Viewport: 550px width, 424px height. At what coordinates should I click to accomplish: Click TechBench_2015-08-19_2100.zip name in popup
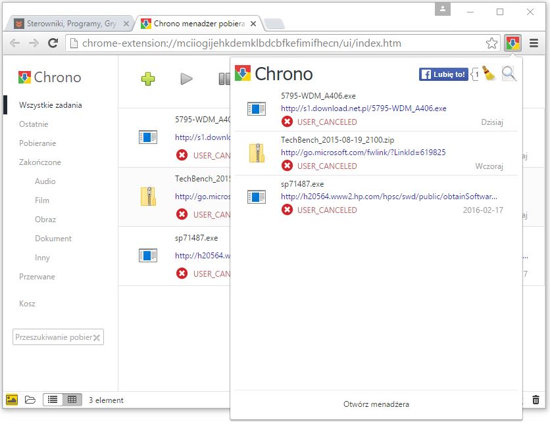click(337, 140)
